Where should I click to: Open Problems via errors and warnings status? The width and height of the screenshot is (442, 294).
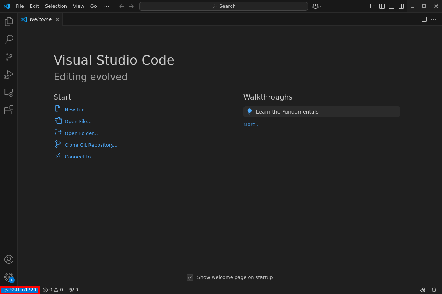pyautogui.click(x=53, y=290)
